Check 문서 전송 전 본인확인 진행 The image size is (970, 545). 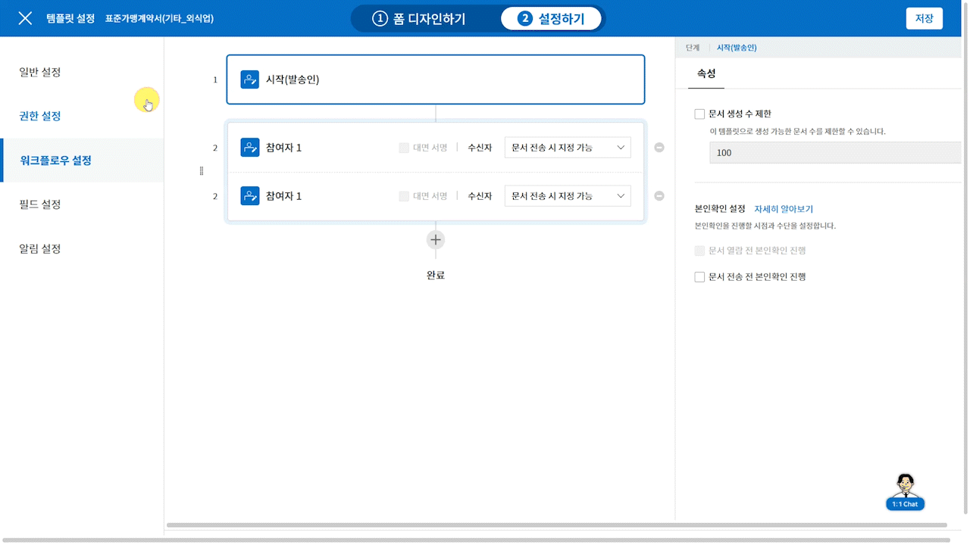click(x=699, y=277)
